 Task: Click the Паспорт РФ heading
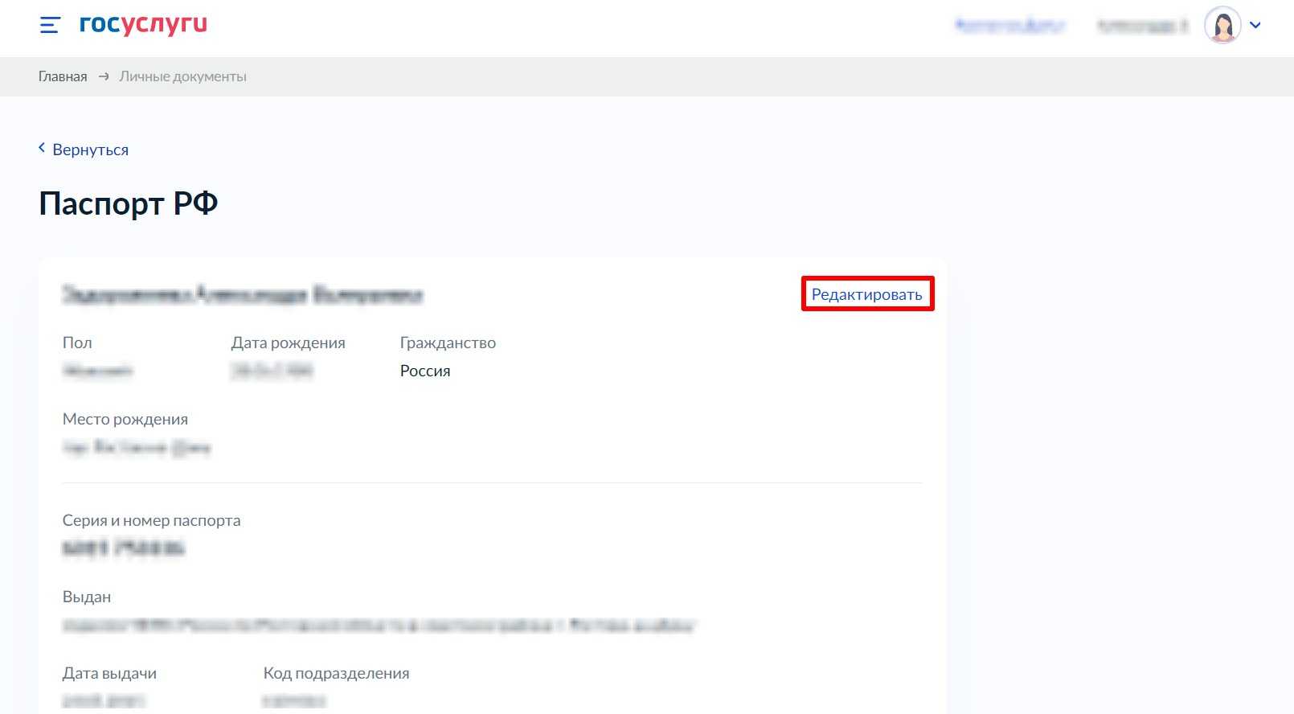[129, 203]
